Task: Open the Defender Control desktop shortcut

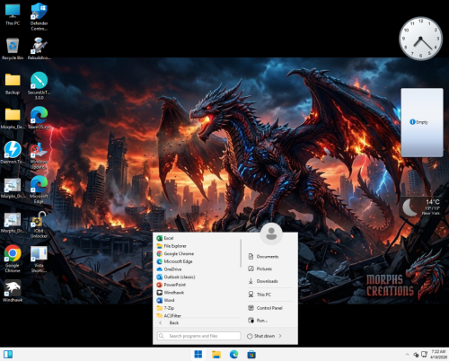Action: pos(39,16)
